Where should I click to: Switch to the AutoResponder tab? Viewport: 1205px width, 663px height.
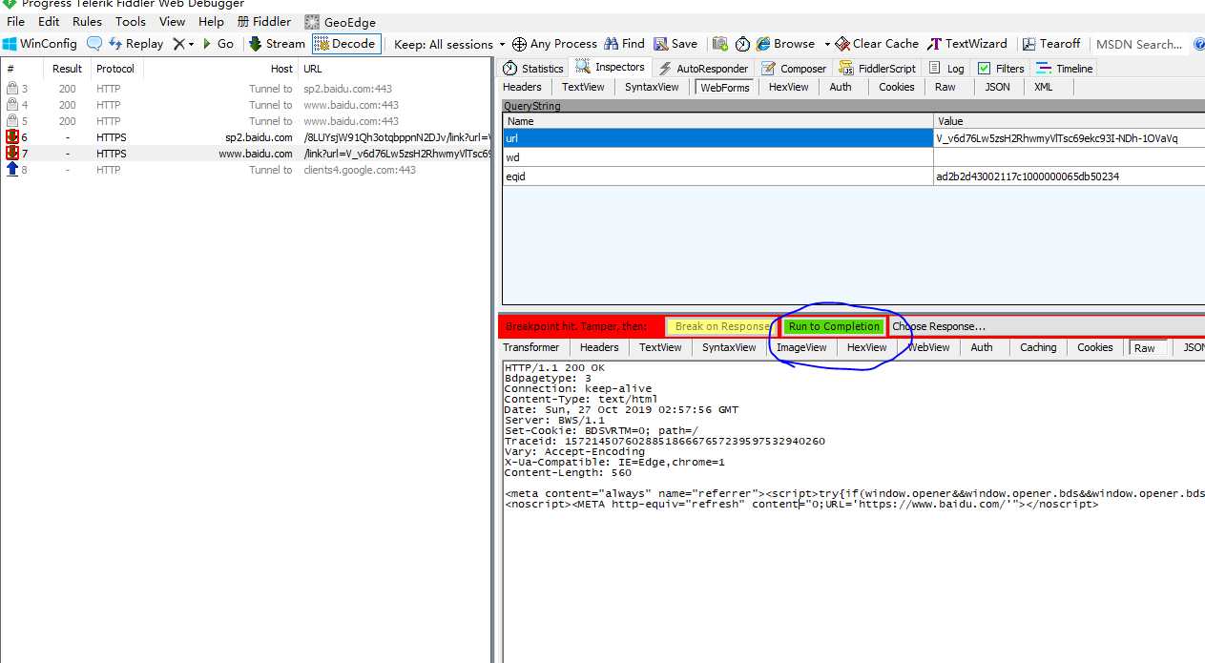point(703,68)
